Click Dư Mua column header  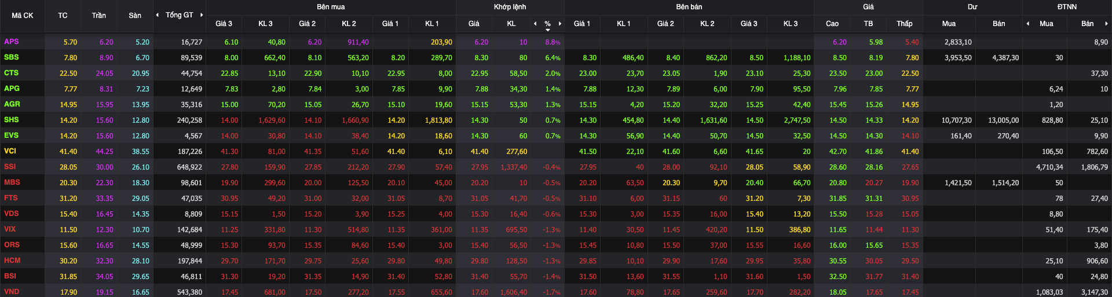949,24
